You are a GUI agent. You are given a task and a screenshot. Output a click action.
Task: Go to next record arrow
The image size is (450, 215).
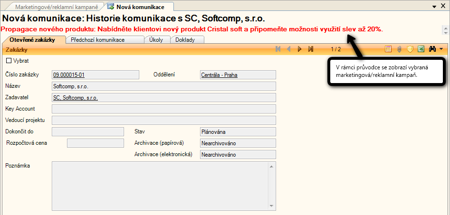pos(300,49)
